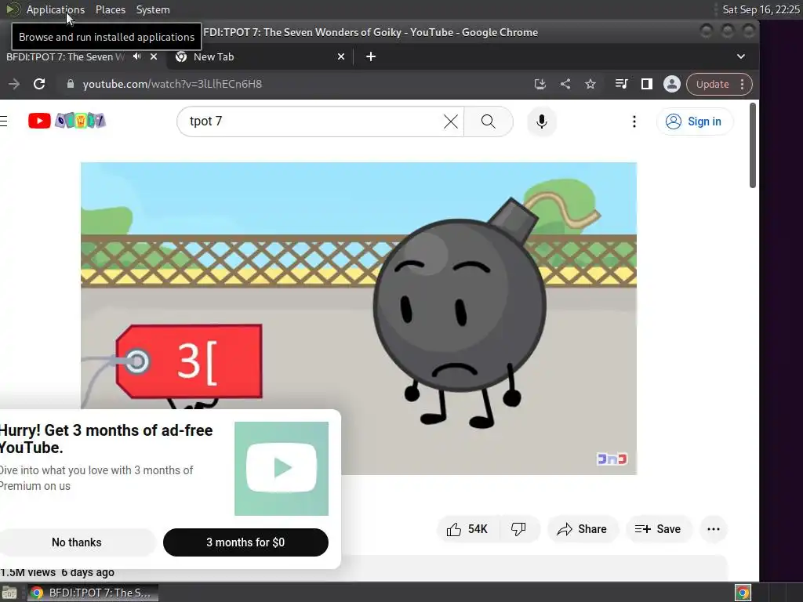Bookmark this page with the star
The image size is (803, 602).
[x=590, y=84]
